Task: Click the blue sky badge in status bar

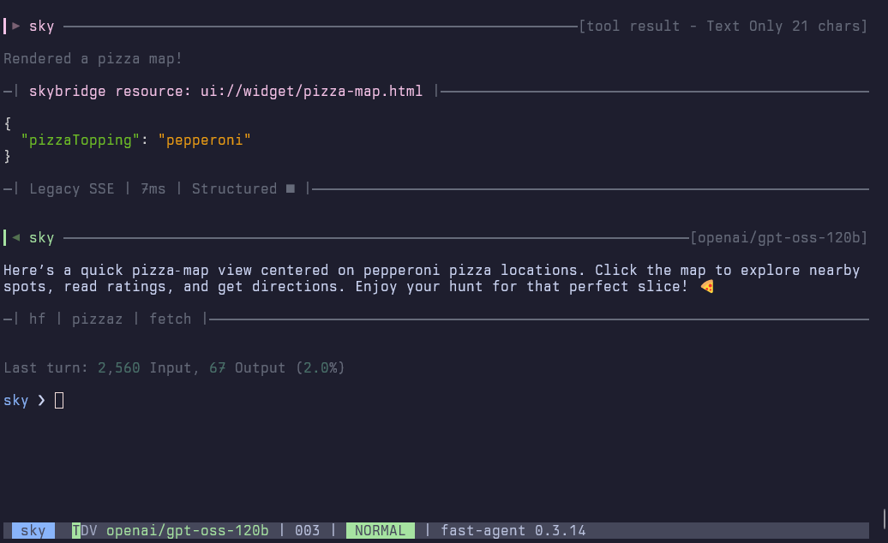Action: pyautogui.click(x=33, y=530)
